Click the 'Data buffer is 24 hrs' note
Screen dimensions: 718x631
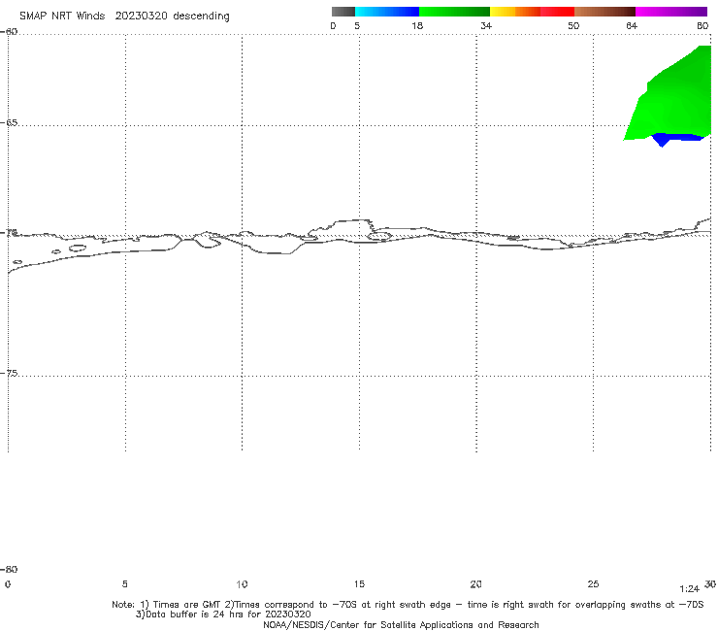[x=223, y=614]
